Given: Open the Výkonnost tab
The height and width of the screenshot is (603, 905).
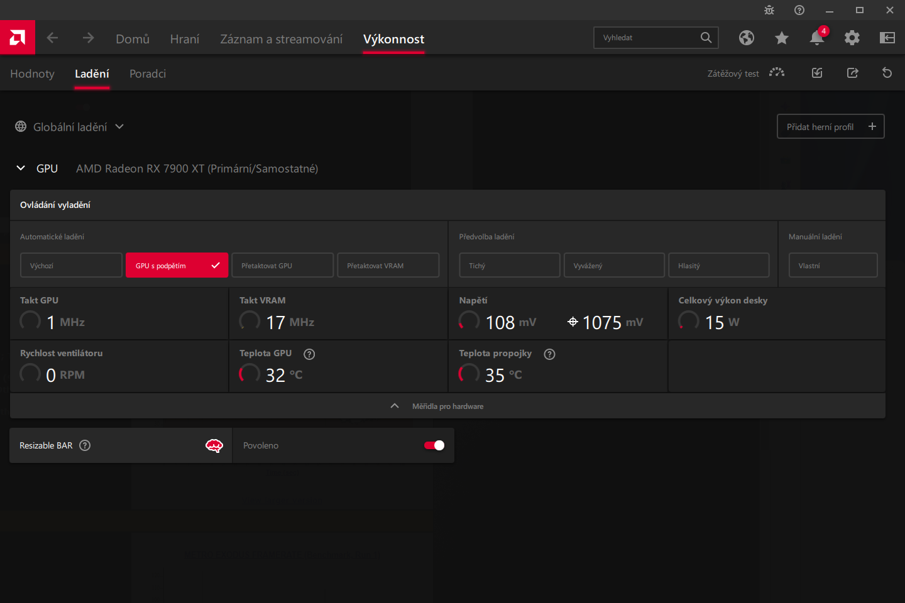Looking at the screenshot, I should (393, 39).
